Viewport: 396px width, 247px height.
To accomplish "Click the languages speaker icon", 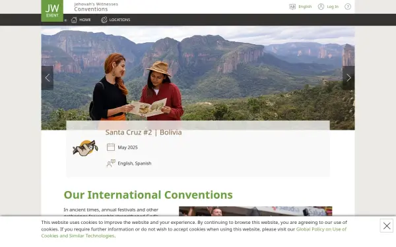I will (111, 163).
